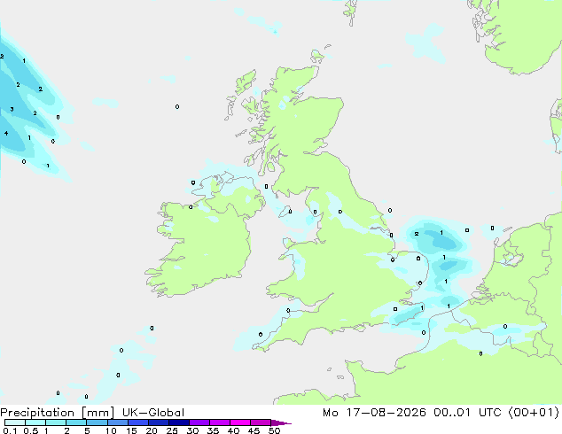Pick the 15–20 mm legend color box
This screenshot has width=562, height=434.
pos(137,422)
